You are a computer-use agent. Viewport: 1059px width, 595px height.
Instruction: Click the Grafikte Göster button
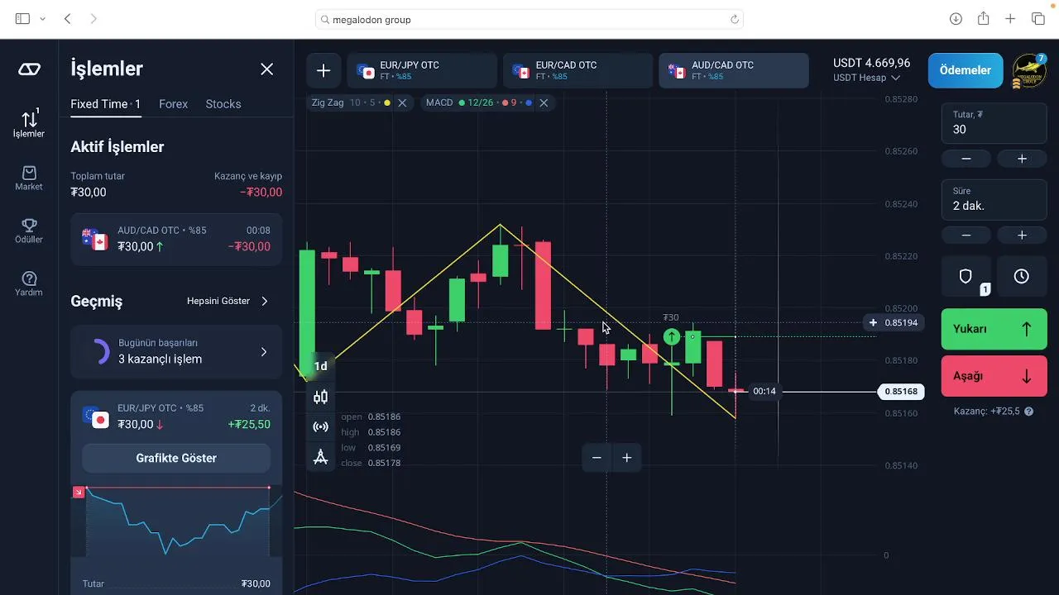point(176,458)
